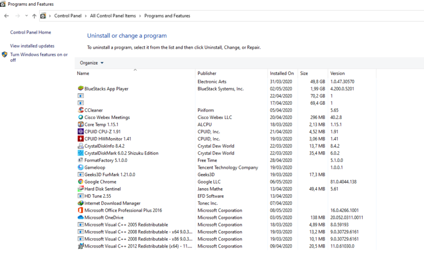Image resolution: width=424 pixels, height=256 pixels.
Task: Select the Google Chrome icon in list
Action: pyautogui.click(x=81, y=181)
